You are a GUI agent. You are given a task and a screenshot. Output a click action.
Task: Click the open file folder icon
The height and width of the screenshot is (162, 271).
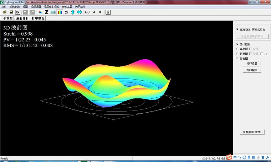pyautogui.click(x=5, y=12)
